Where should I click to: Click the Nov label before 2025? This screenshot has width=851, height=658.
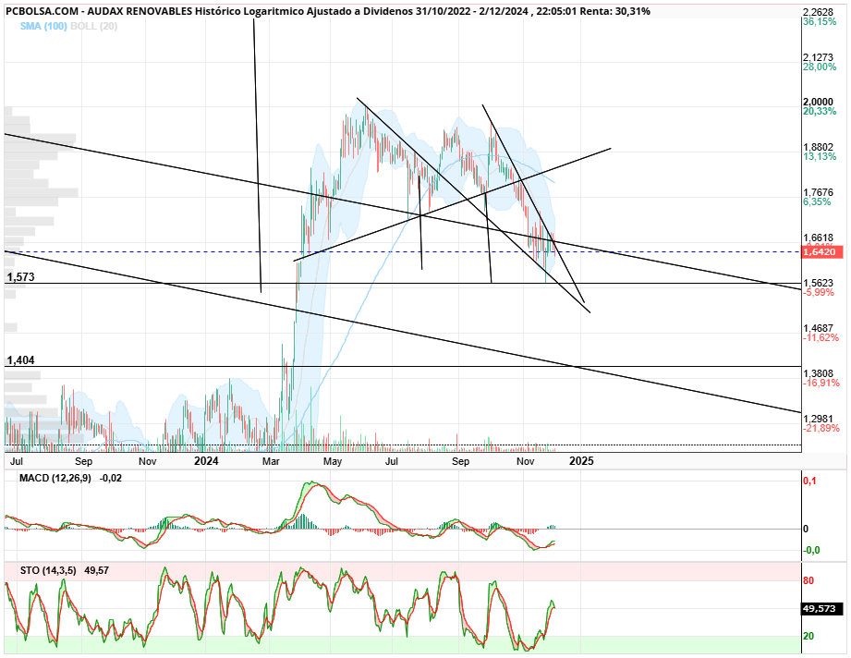tap(525, 462)
